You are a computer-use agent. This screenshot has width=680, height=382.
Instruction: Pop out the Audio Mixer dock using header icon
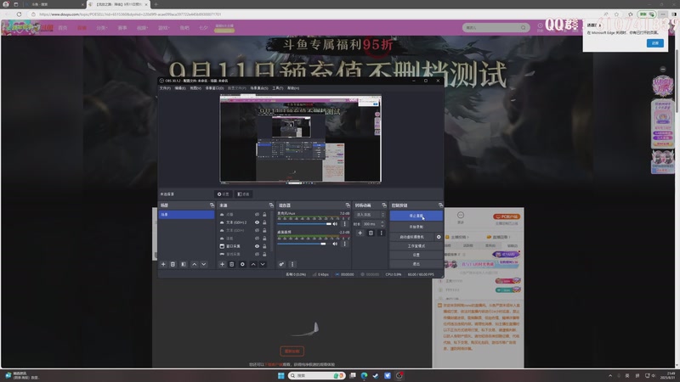[x=348, y=205]
